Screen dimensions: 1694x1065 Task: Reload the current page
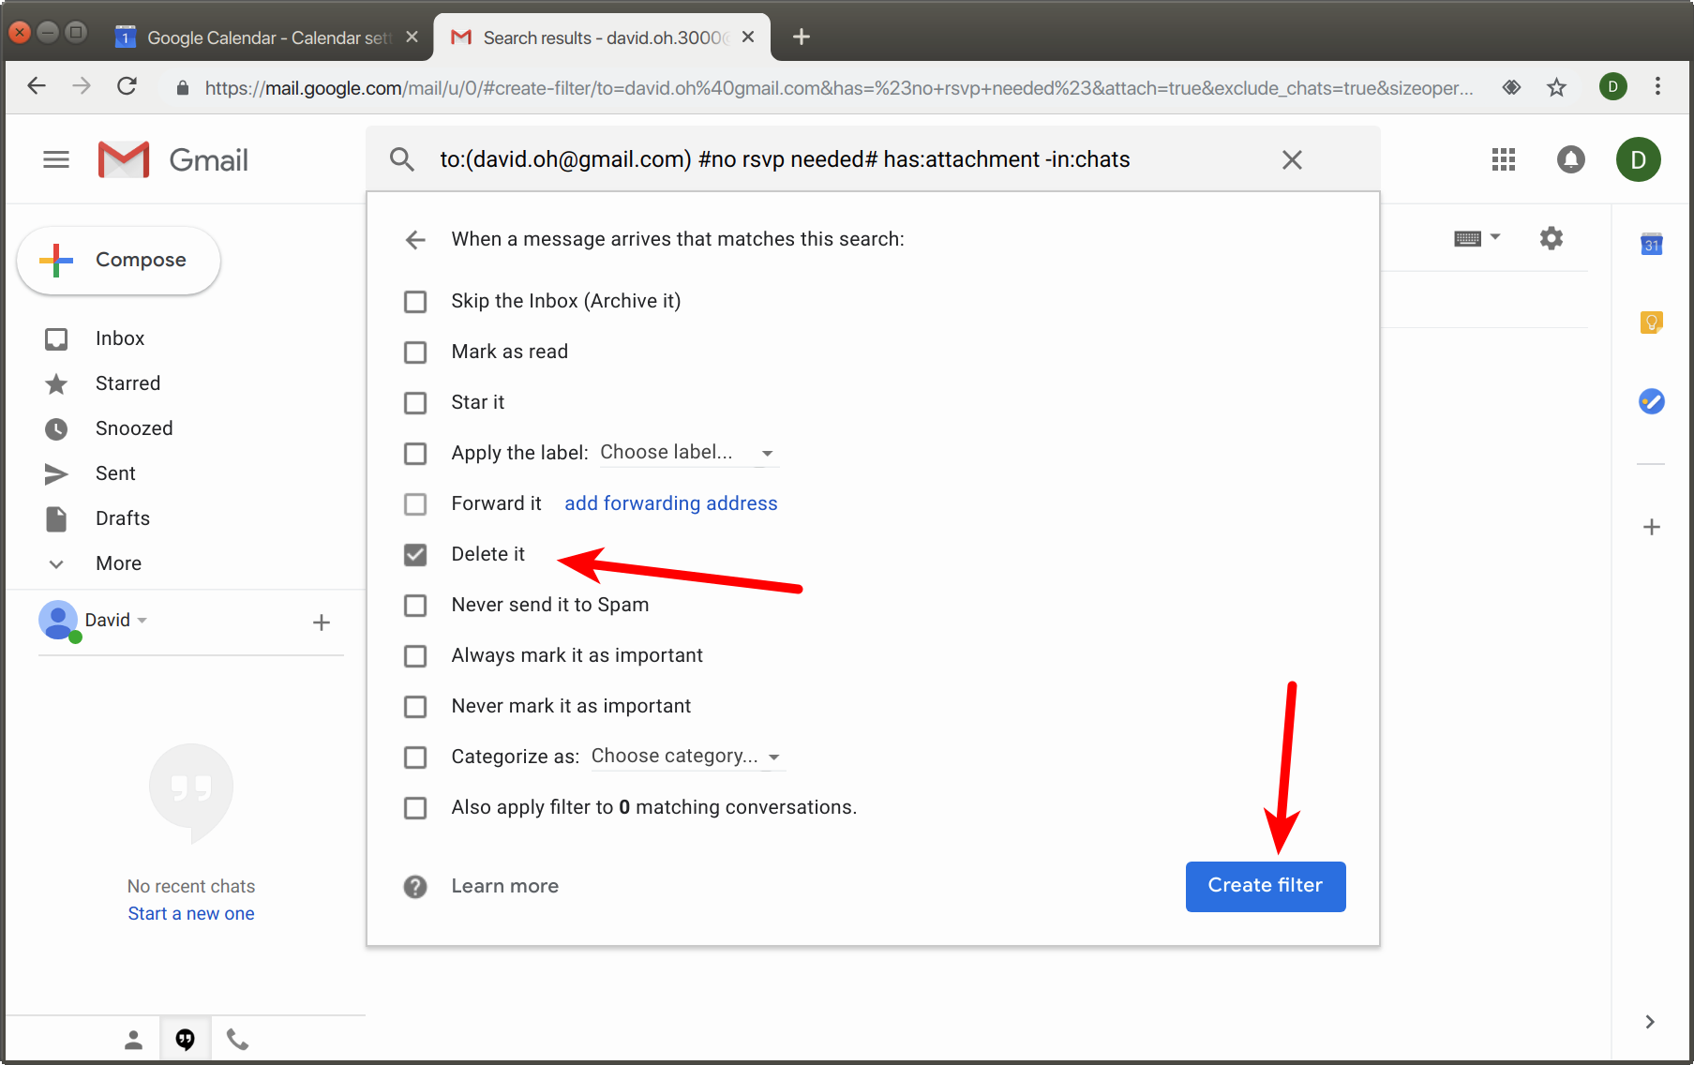[127, 86]
